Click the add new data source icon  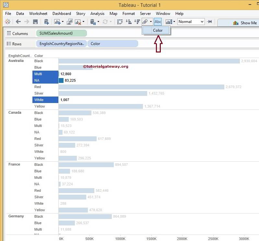point(46,22)
